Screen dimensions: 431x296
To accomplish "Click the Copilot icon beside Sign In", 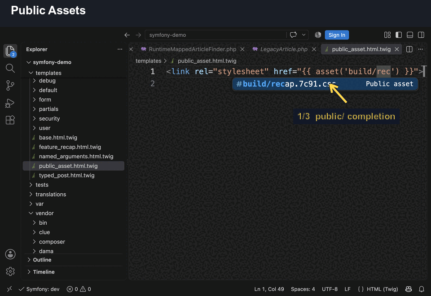I will click(318, 35).
